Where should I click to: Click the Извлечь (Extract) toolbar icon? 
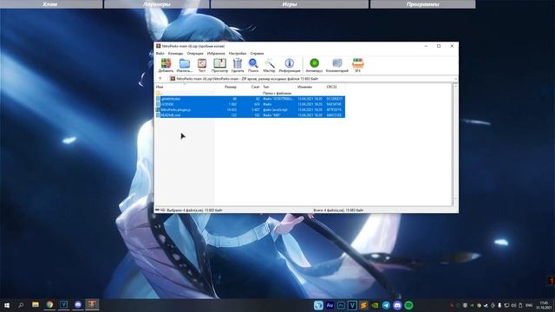pyautogui.click(x=185, y=66)
